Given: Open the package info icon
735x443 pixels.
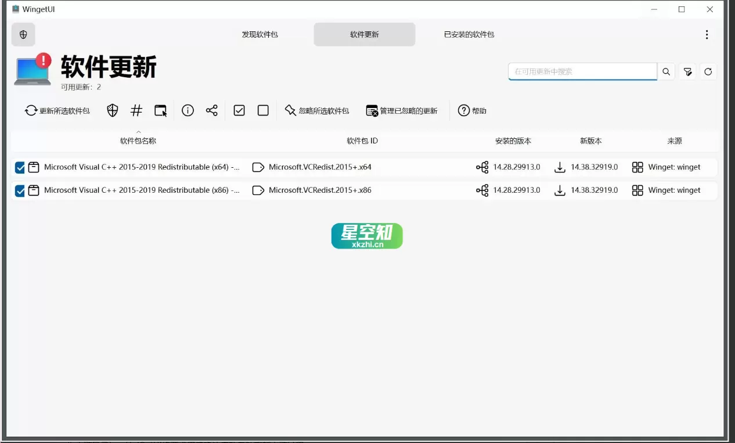Looking at the screenshot, I should (188, 110).
